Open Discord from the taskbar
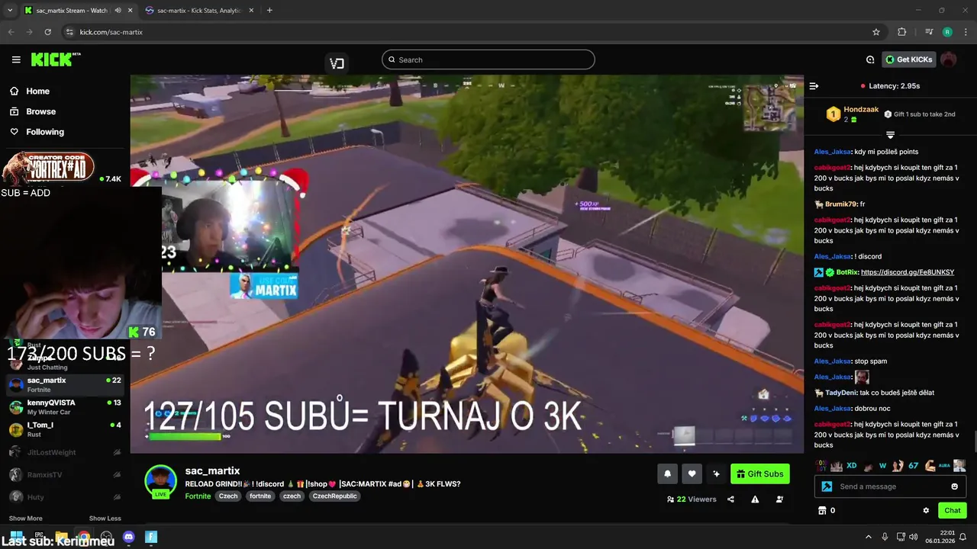The width and height of the screenshot is (977, 549). point(128,537)
